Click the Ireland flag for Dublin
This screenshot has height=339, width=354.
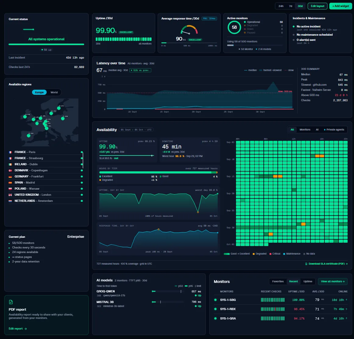(x=10, y=164)
